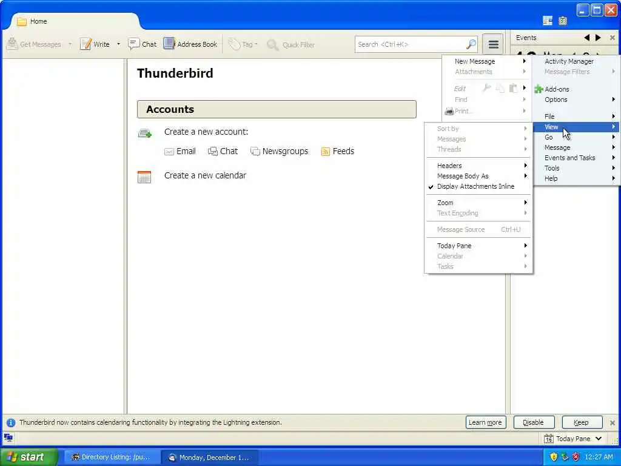
Task: Click the Write pencil toolbar icon
Action: point(86,44)
